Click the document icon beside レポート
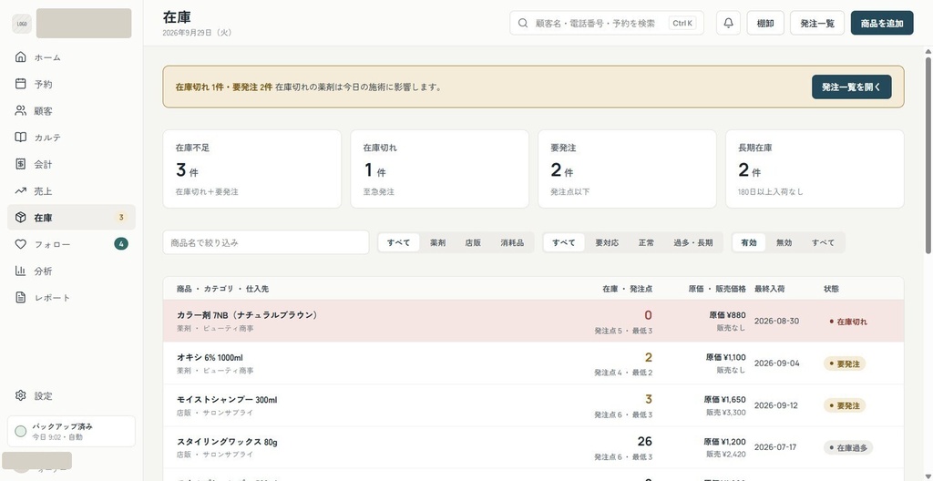933x481 pixels. 21,297
